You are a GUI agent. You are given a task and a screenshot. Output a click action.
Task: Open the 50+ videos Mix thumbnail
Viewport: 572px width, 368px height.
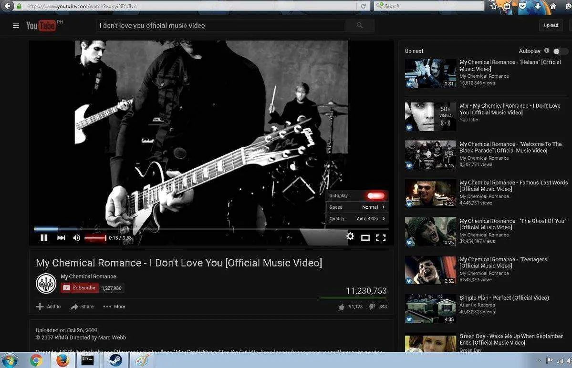pyautogui.click(x=430, y=117)
